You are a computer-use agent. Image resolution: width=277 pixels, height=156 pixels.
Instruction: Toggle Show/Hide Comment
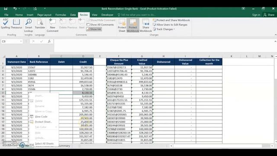coord(101,20)
